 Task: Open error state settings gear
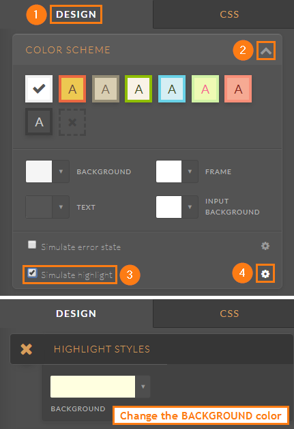click(x=265, y=246)
